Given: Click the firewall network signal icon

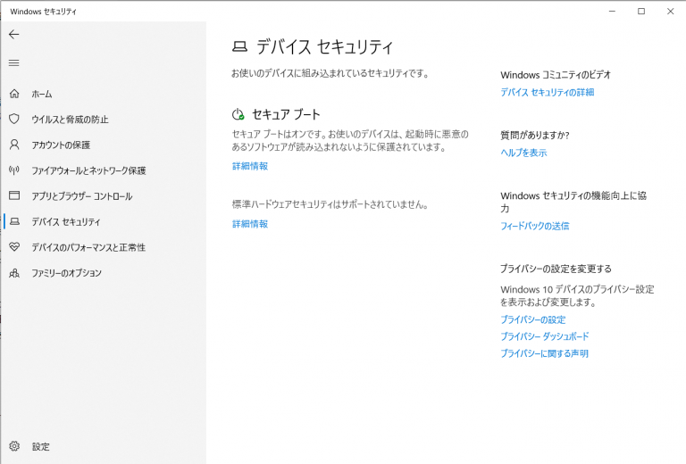Looking at the screenshot, I should click(x=13, y=170).
